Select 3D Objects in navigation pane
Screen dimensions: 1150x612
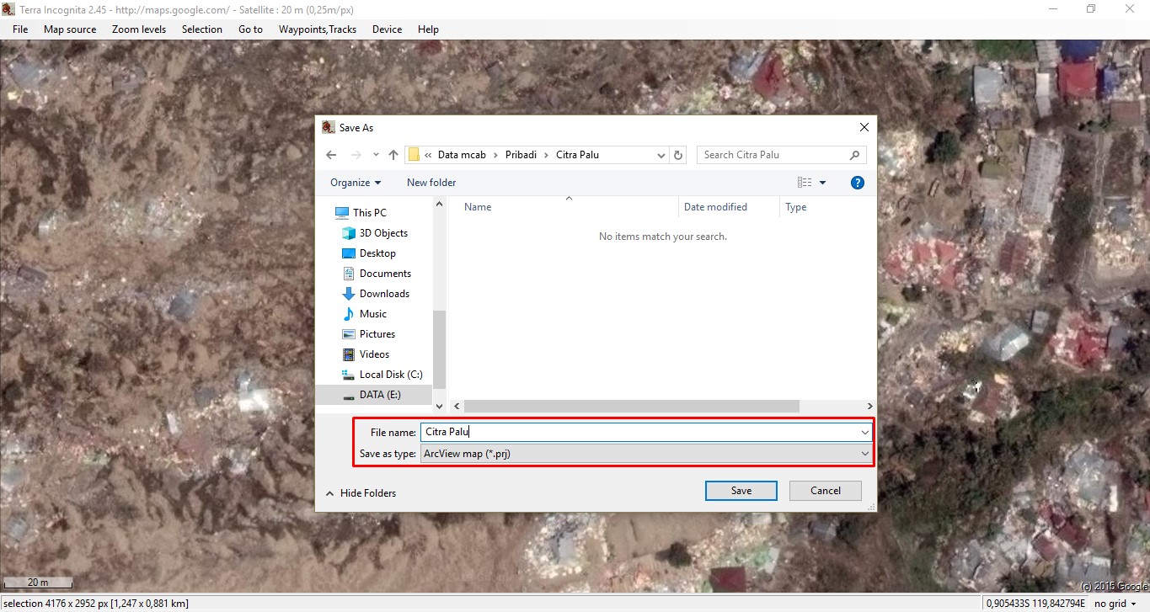[382, 233]
